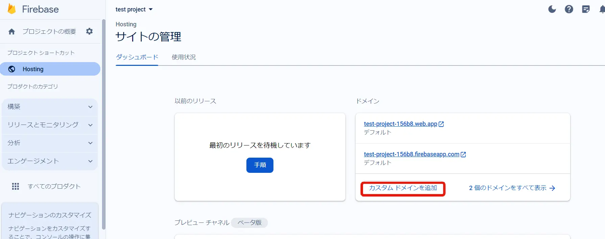605x239 pixels.
Task: Open the release notes feedback icon
Action: pyautogui.click(x=586, y=9)
